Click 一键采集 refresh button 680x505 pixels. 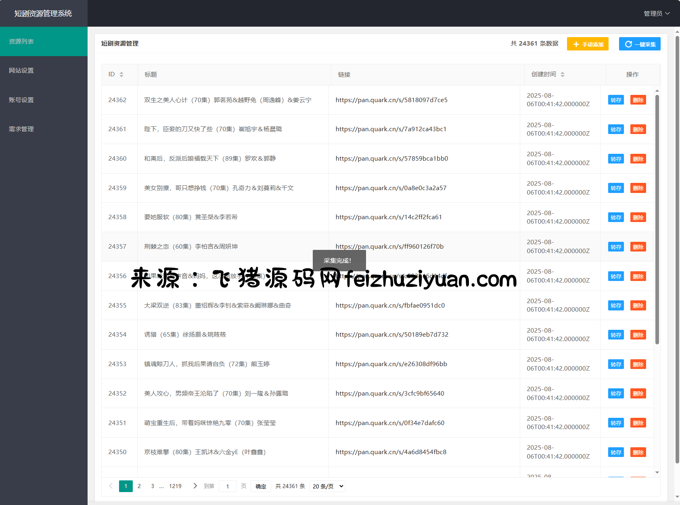639,44
